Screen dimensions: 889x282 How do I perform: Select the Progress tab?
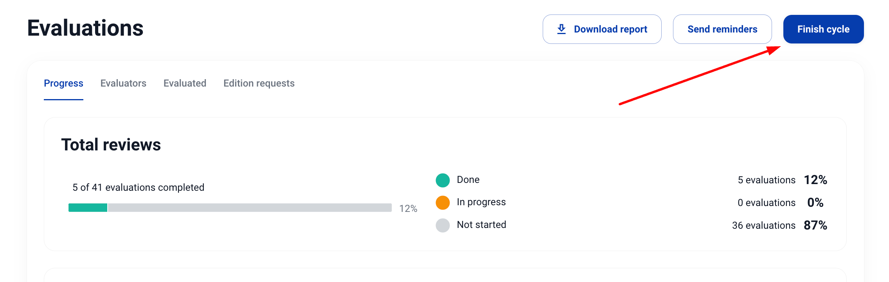tap(63, 83)
